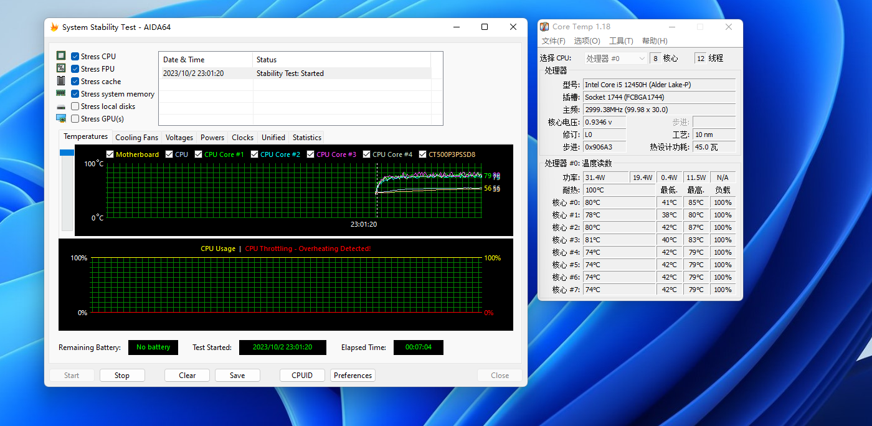Open 选项(O) menu in Core Temp

click(x=587, y=41)
